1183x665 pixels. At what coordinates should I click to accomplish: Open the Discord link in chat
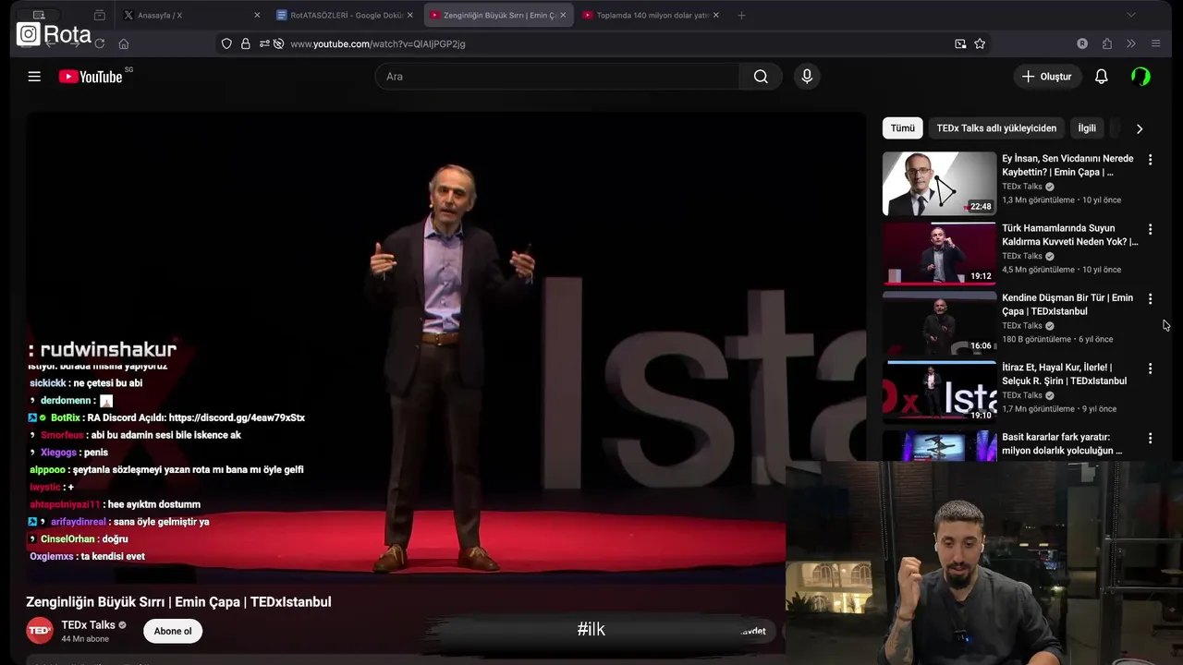(237, 418)
